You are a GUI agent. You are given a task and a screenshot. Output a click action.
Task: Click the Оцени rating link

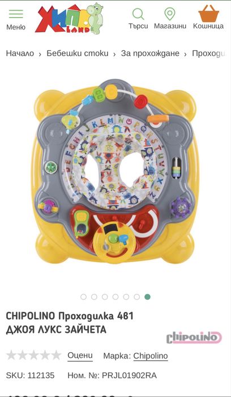click(x=80, y=356)
